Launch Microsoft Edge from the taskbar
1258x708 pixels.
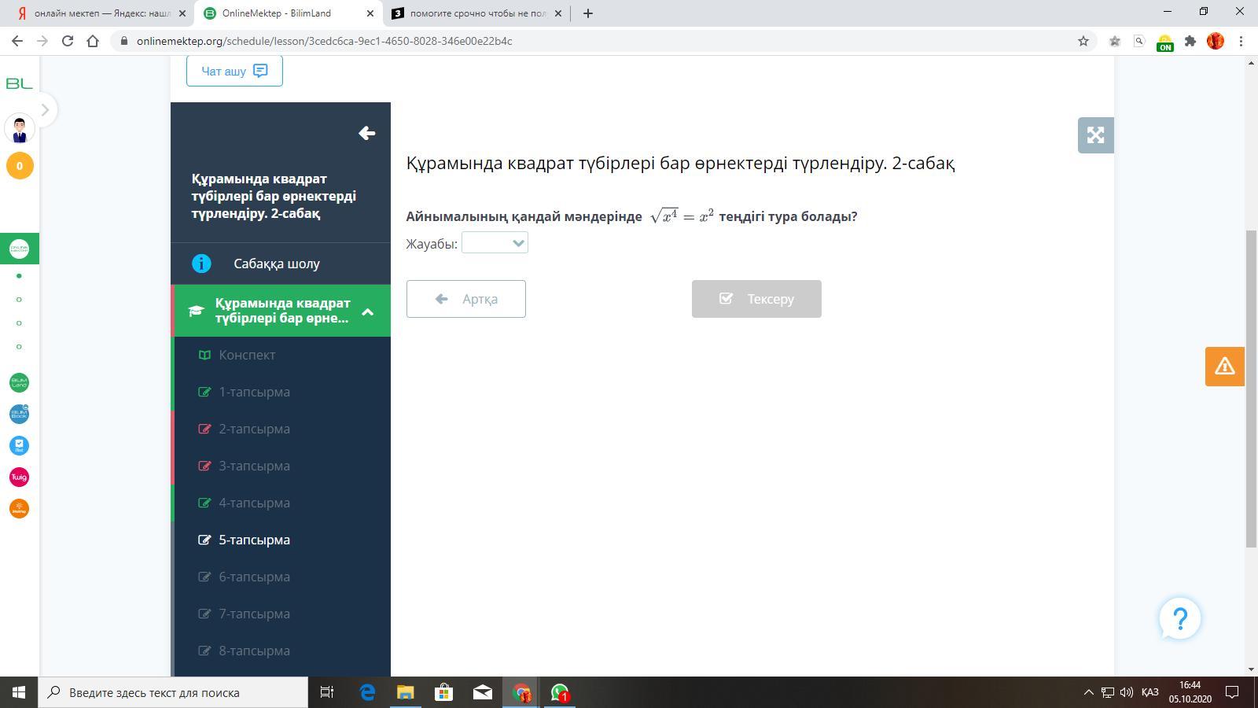[x=367, y=692]
